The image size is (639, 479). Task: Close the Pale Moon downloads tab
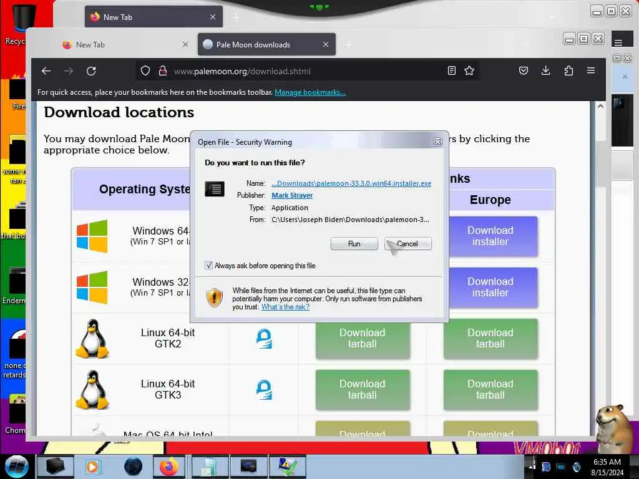(326, 44)
